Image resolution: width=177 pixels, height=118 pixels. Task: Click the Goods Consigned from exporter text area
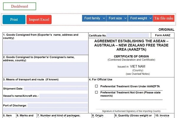(x=45, y=47)
